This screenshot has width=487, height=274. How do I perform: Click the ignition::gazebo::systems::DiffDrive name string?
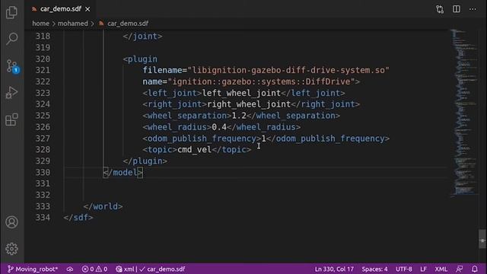tap(262, 81)
